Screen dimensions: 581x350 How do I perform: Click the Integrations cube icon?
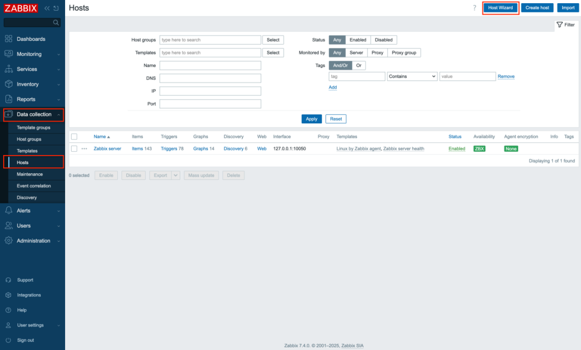tap(8, 295)
